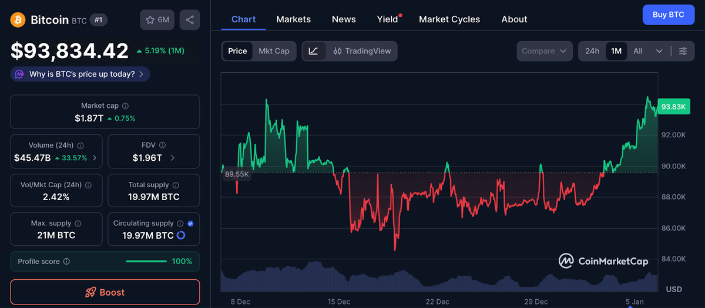The height and width of the screenshot is (308, 705).
Task: Open 'Why is BTC's price up today?'
Action: point(80,75)
